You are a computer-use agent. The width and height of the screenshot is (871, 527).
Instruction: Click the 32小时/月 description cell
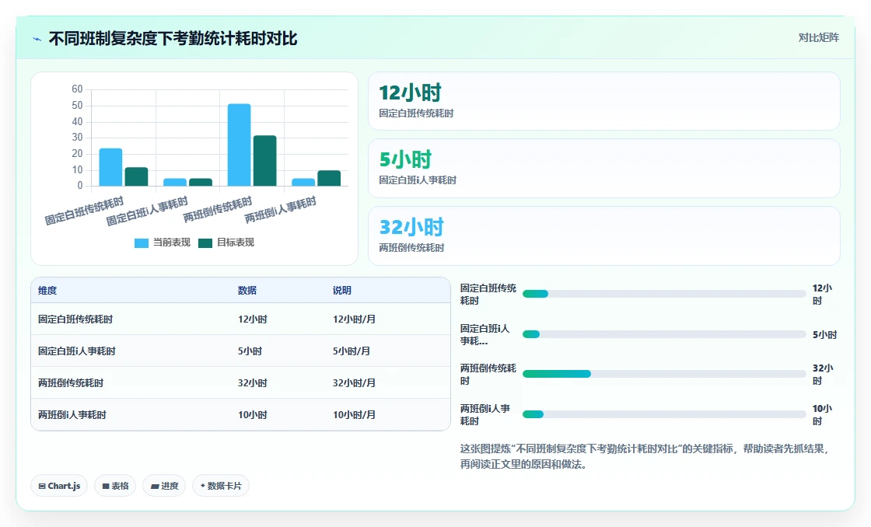[354, 382]
